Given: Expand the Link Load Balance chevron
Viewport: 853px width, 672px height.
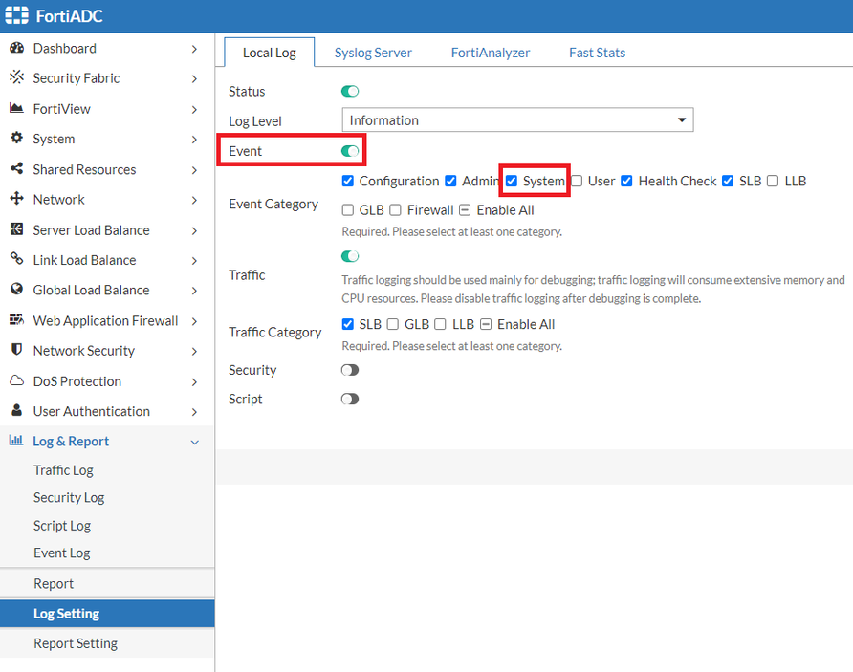Looking at the screenshot, I should click(x=195, y=260).
